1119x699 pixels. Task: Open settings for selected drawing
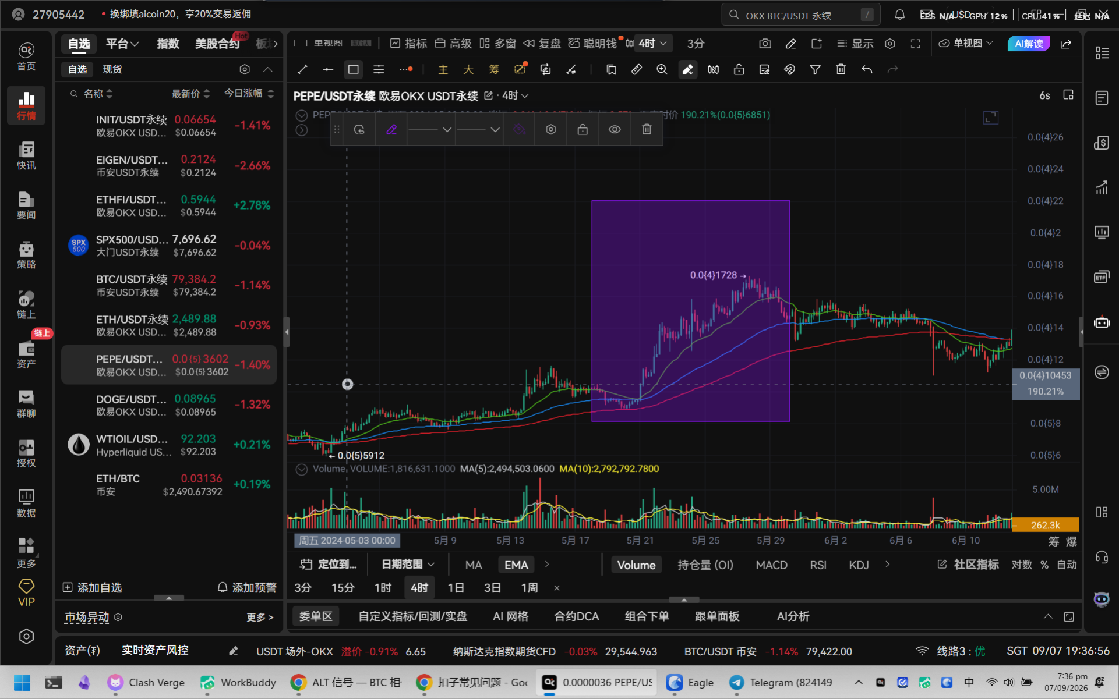[550, 129]
